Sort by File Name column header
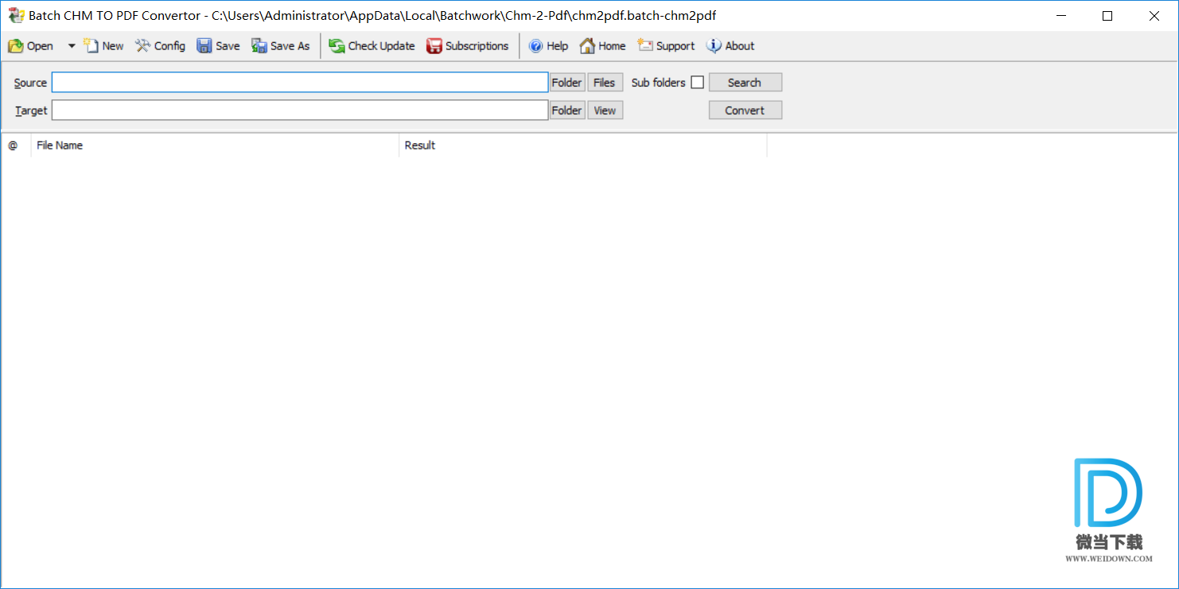This screenshot has width=1179, height=589. (215, 145)
